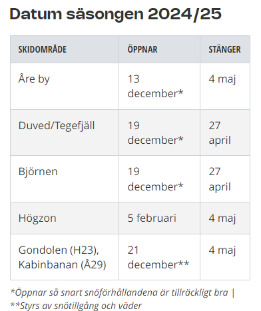Select the STÄNGER column header
Image resolution: width=261 pixels, height=311 pixels.
click(224, 49)
